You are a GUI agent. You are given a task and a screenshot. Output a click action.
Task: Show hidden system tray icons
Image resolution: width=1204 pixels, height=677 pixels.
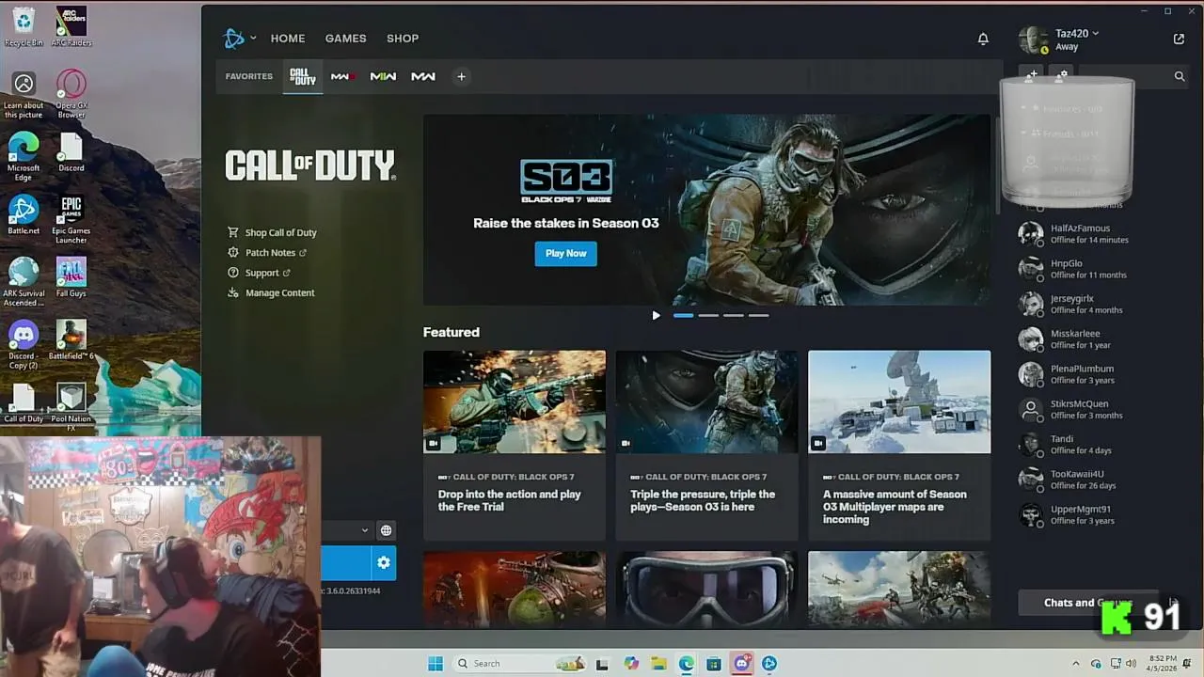(1076, 664)
